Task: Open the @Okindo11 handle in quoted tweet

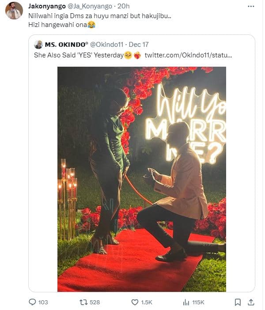Action: point(107,45)
